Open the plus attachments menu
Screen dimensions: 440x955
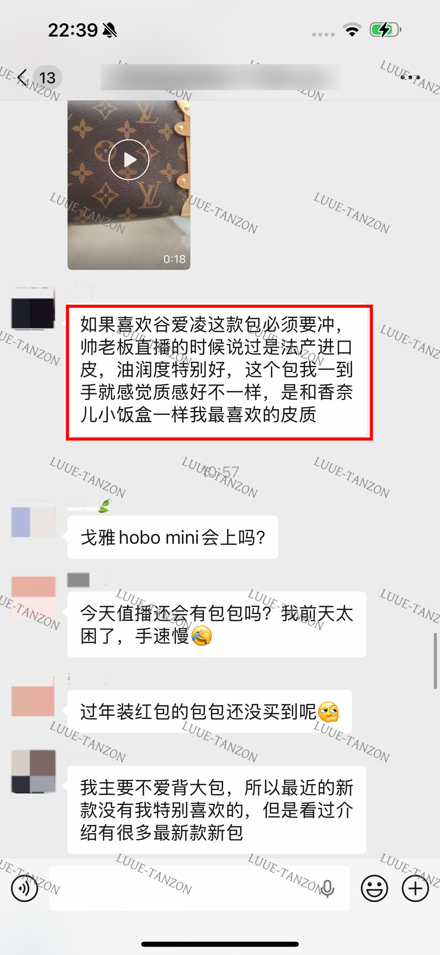pos(415,888)
